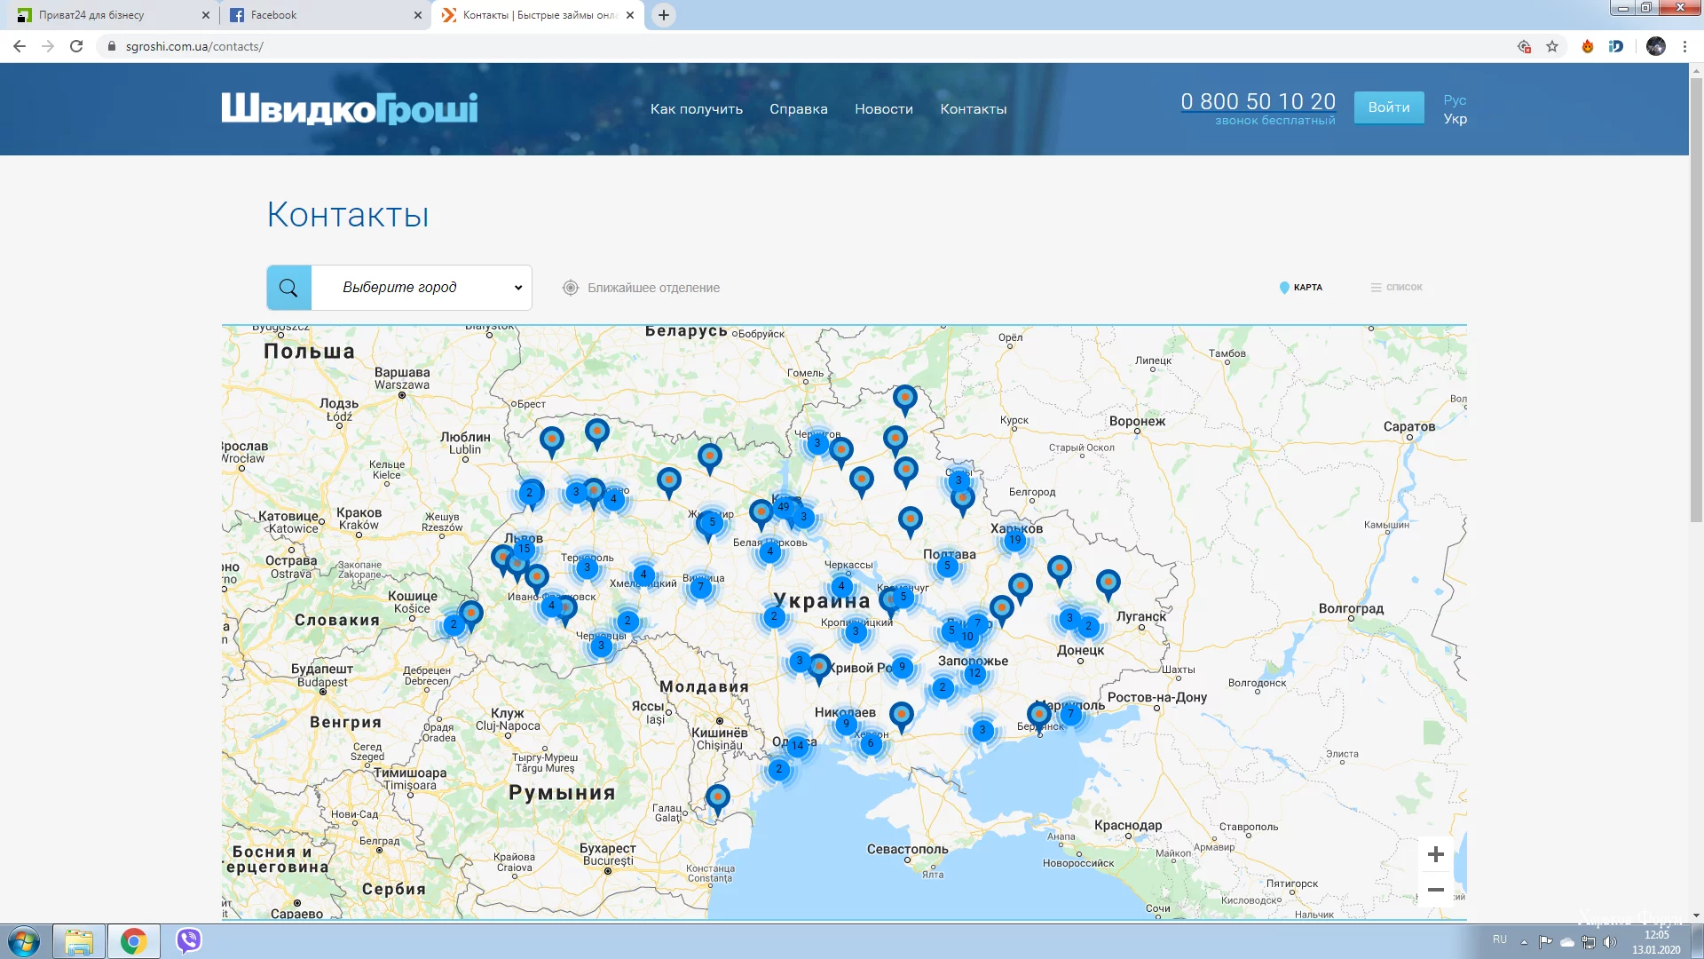Viewport: 1704px width, 959px height.
Task: Open Viber from the taskbar
Action: [x=188, y=940]
